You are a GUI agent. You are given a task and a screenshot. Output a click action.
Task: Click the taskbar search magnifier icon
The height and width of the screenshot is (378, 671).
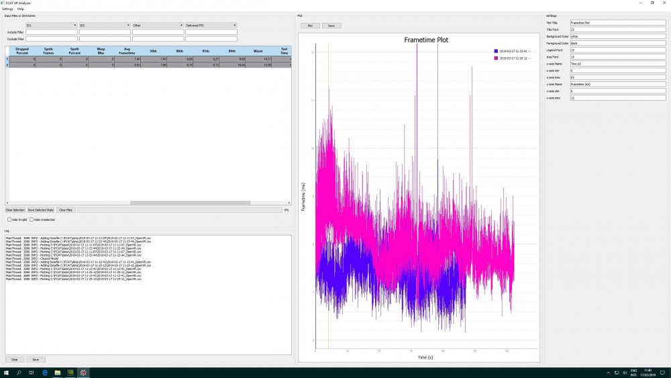click(x=19, y=372)
